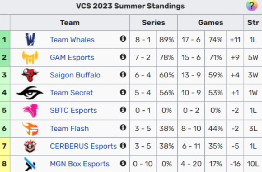Viewport: 262px width, 172px height.
Task: Click the Team Whales logo
Action: (x=30, y=39)
